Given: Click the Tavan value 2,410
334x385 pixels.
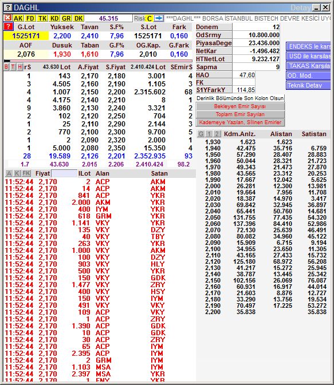Looking at the screenshot, I should pyautogui.click(x=89, y=36).
